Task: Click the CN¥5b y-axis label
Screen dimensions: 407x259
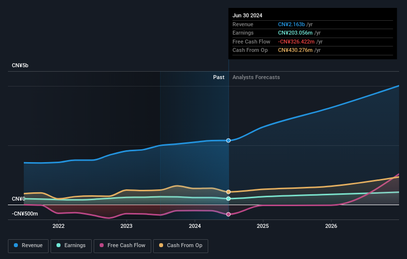Action: (20, 65)
